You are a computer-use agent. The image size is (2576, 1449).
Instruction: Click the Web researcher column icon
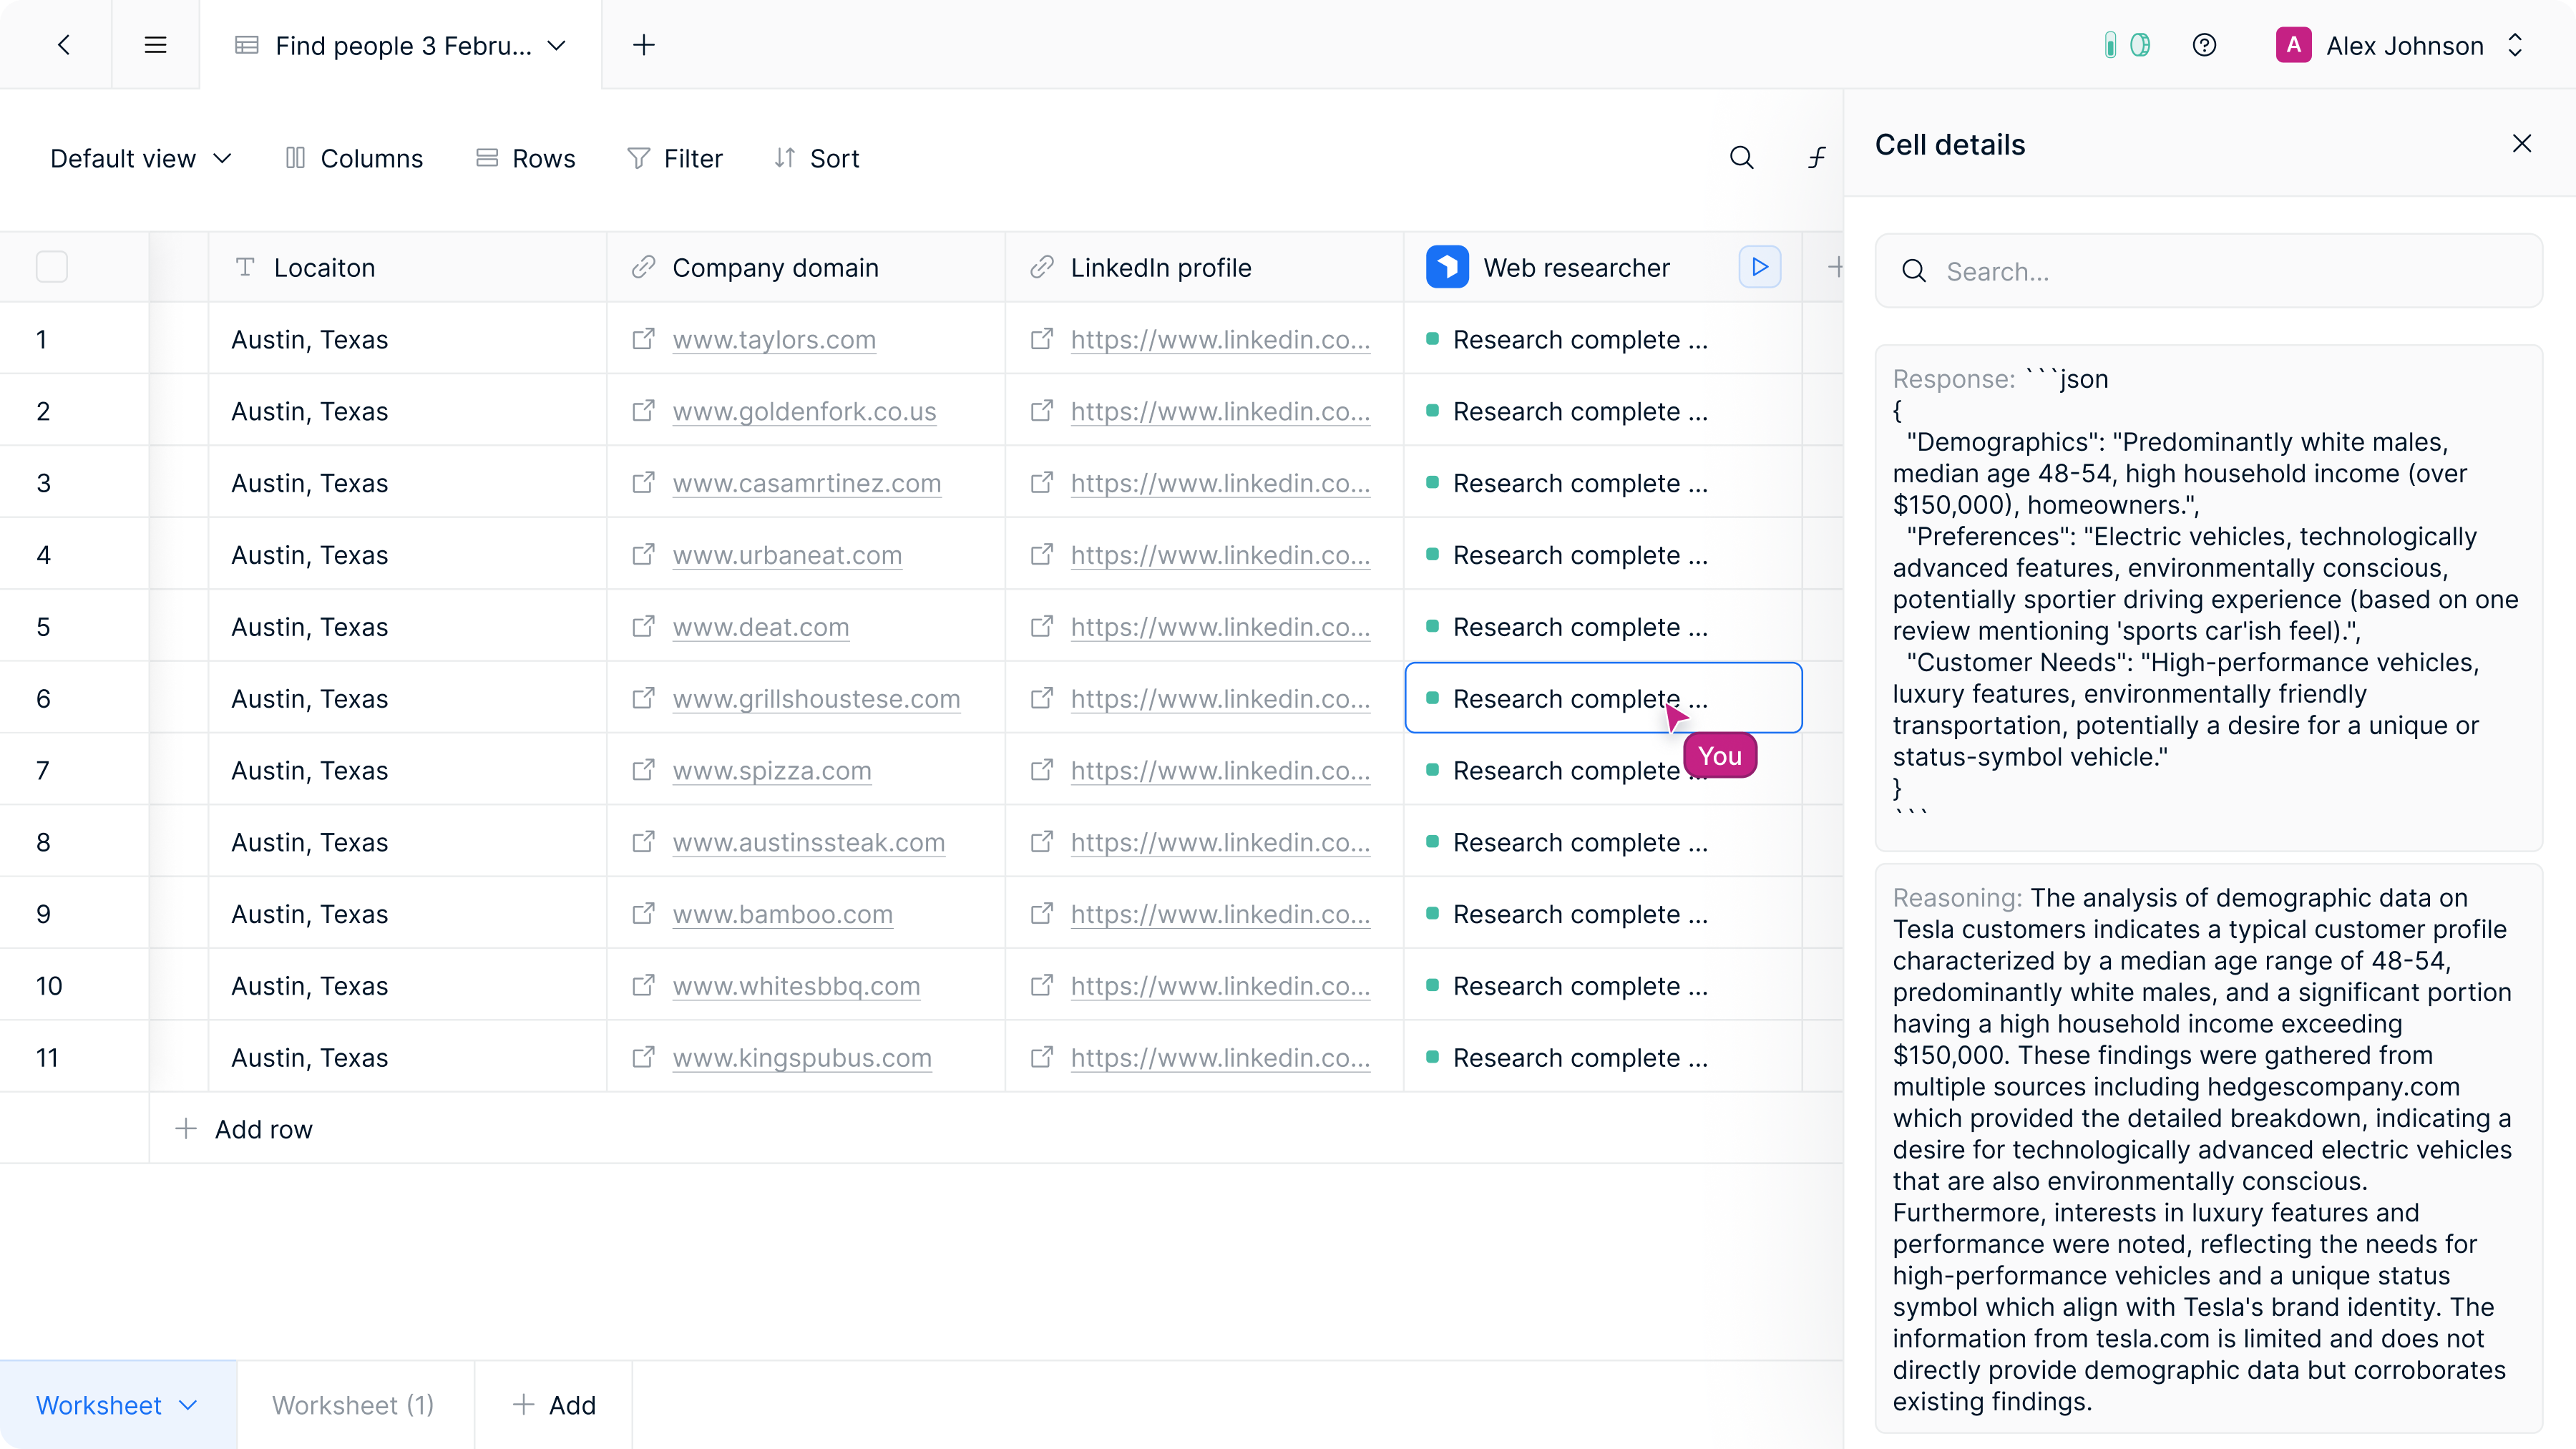1447,267
